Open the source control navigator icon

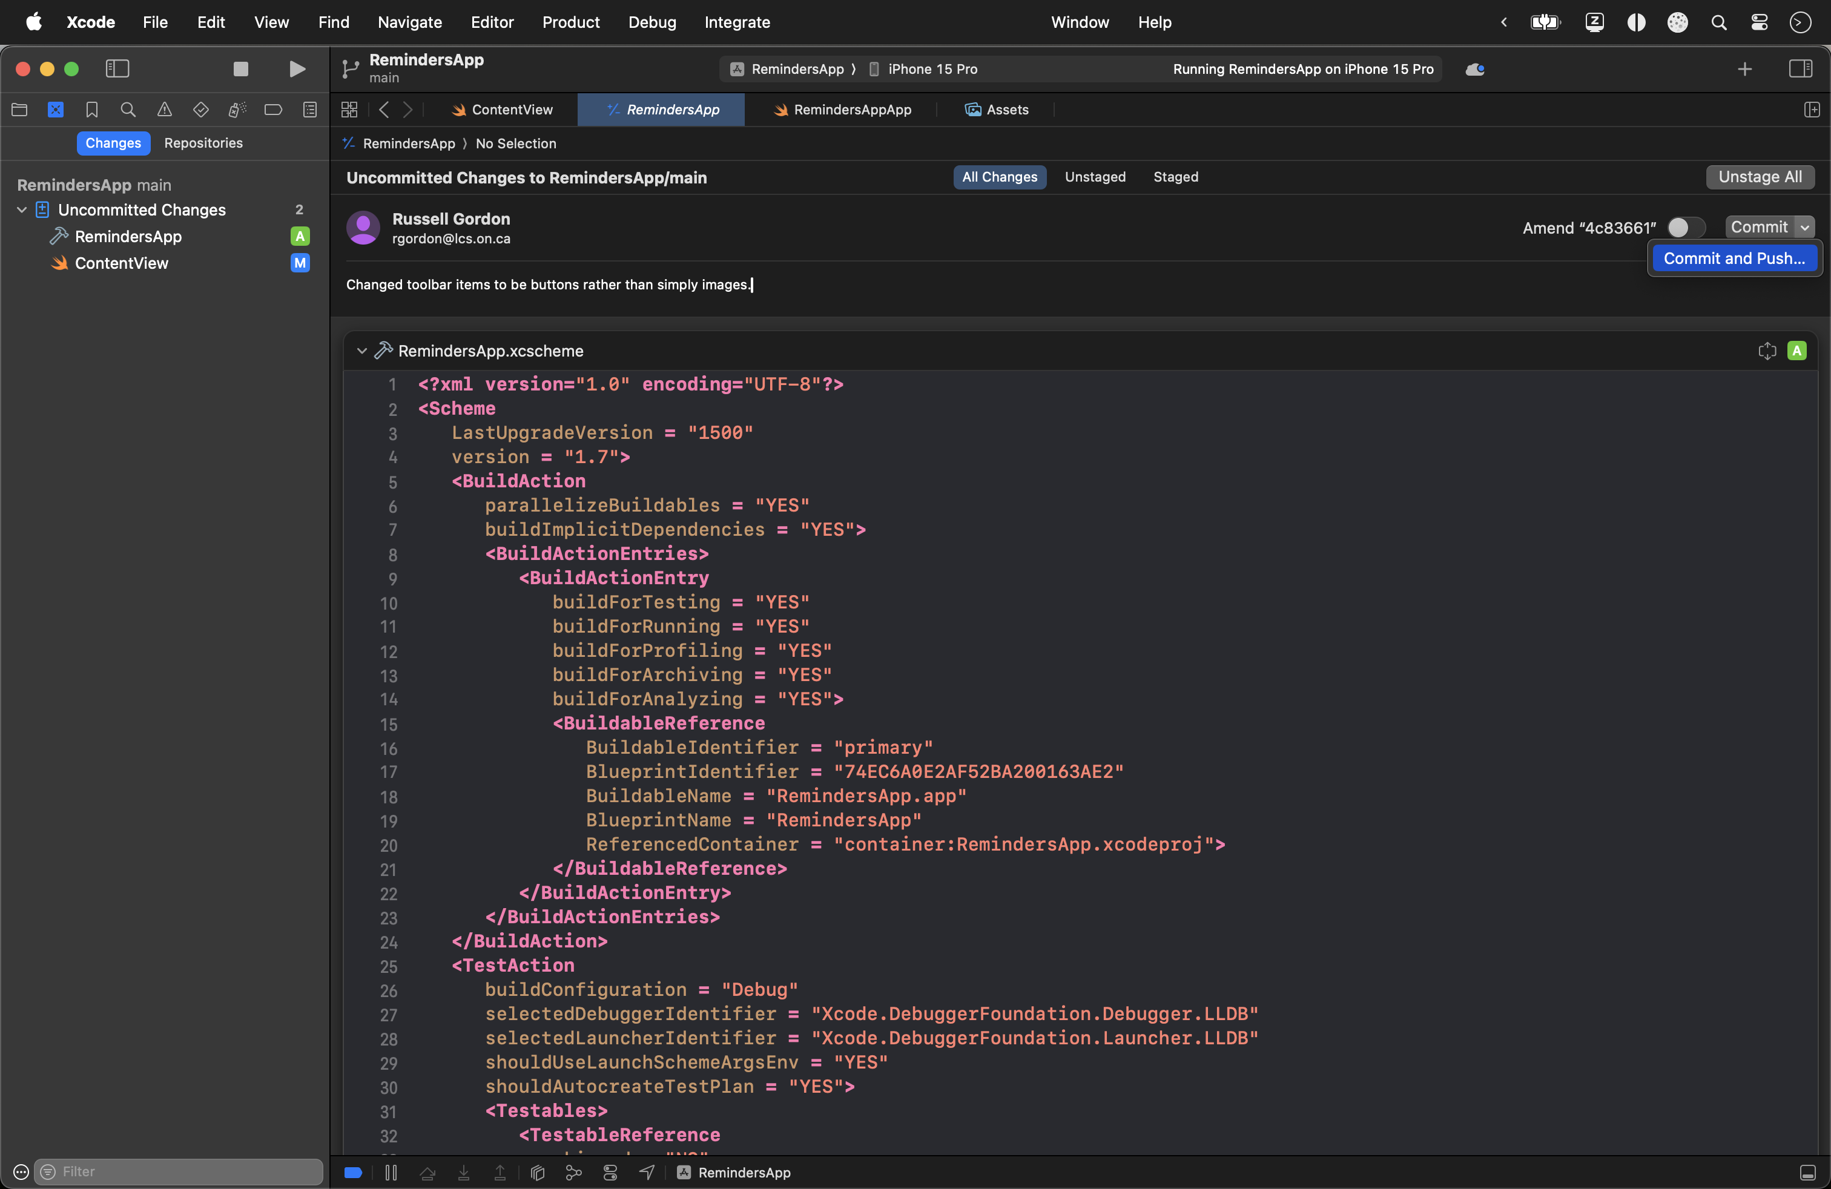[55, 110]
